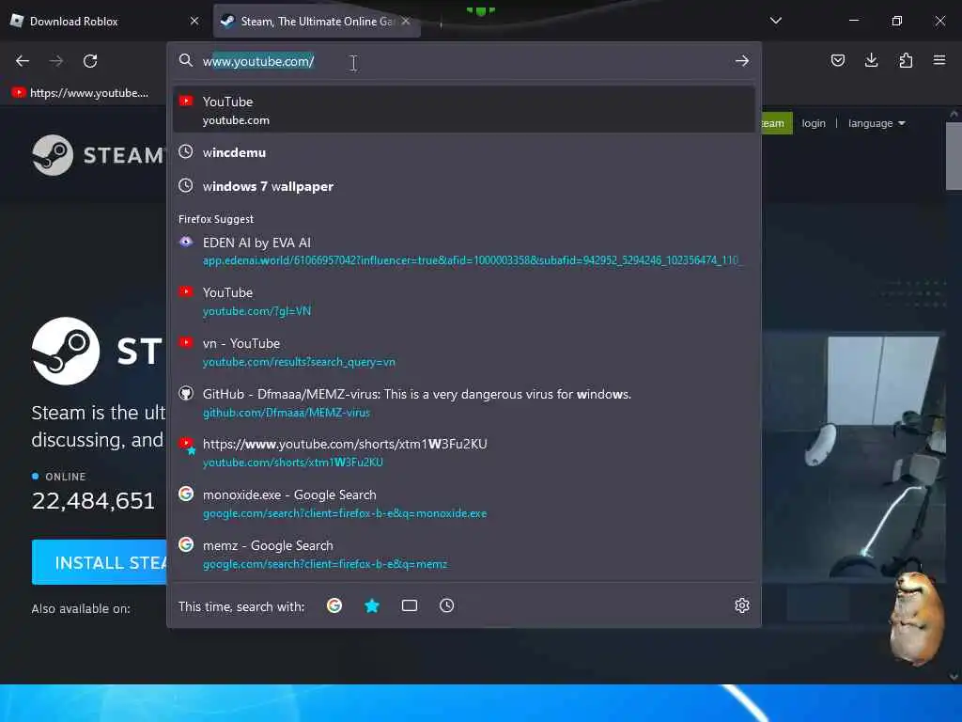Select the top YouTube youtube.com suggestion

(x=464, y=110)
